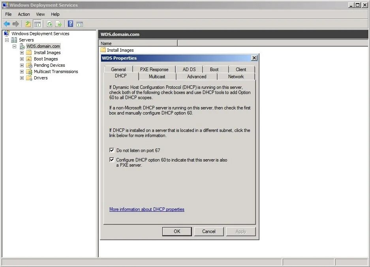The width and height of the screenshot is (370, 267).
Task: Click the Export List toolbar icon
Action: point(58,24)
